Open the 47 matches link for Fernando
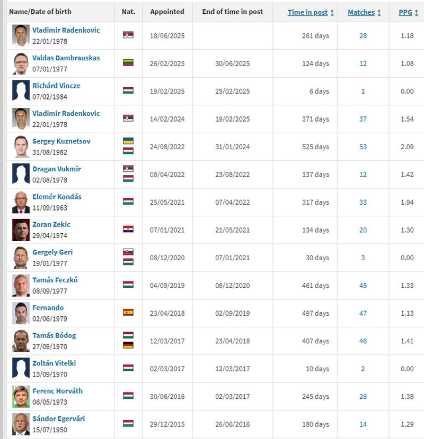Image resolution: width=424 pixels, height=439 pixels. pyautogui.click(x=363, y=313)
